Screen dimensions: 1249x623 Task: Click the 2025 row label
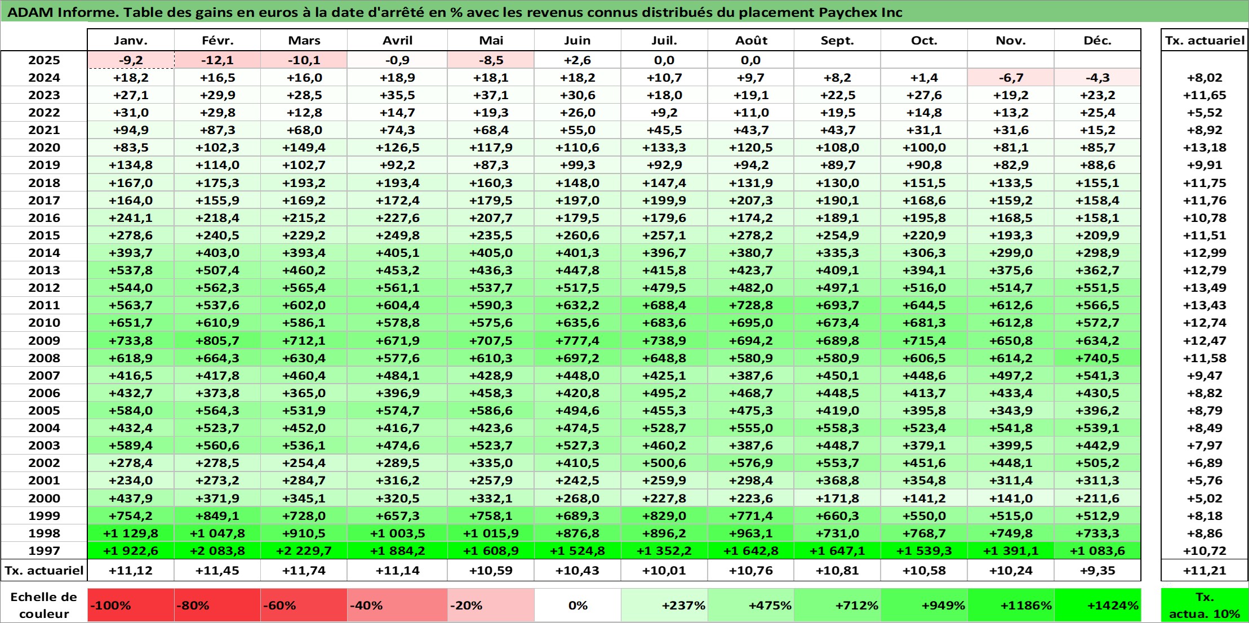[x=44, y=60]
